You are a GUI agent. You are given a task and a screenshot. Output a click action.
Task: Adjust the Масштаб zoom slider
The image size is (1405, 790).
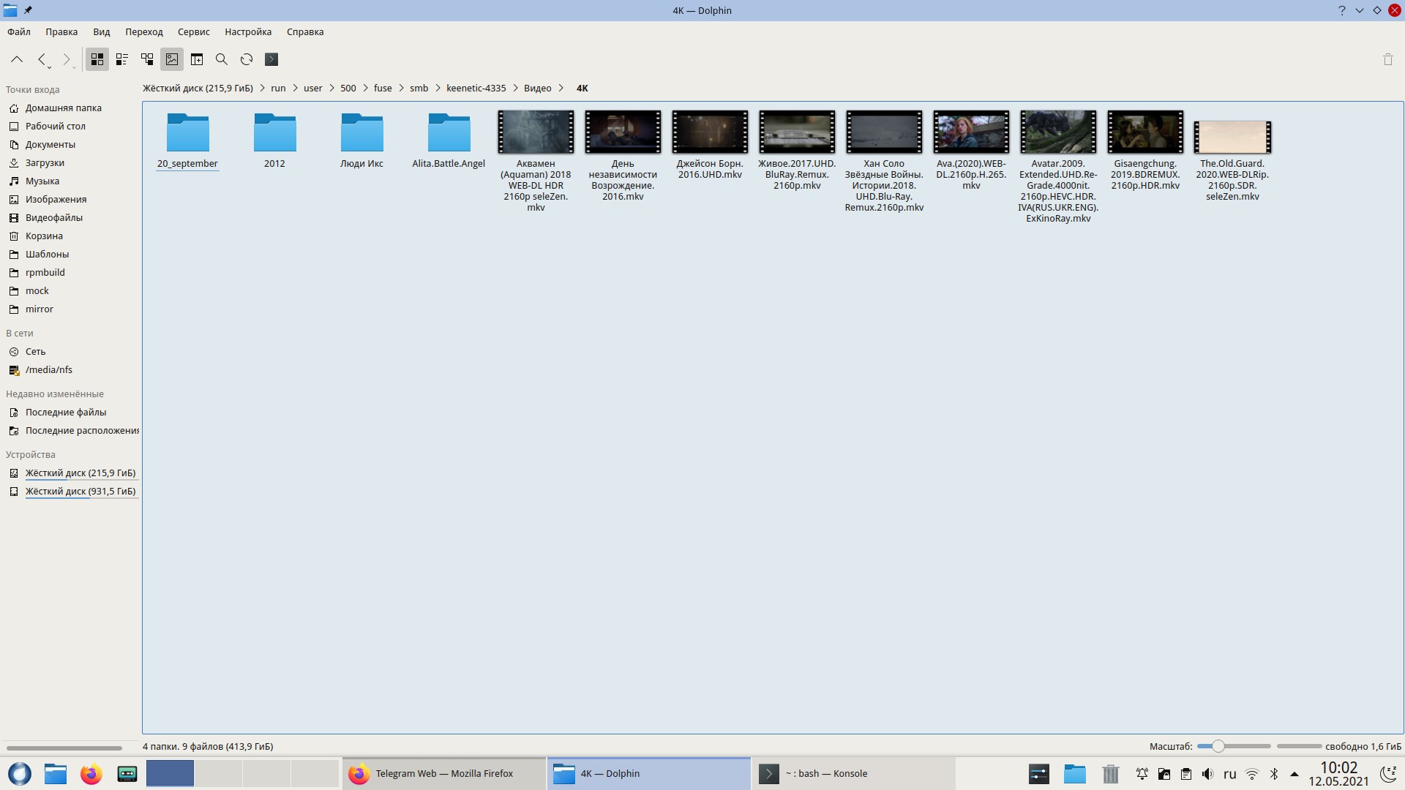coord(1218,746)
